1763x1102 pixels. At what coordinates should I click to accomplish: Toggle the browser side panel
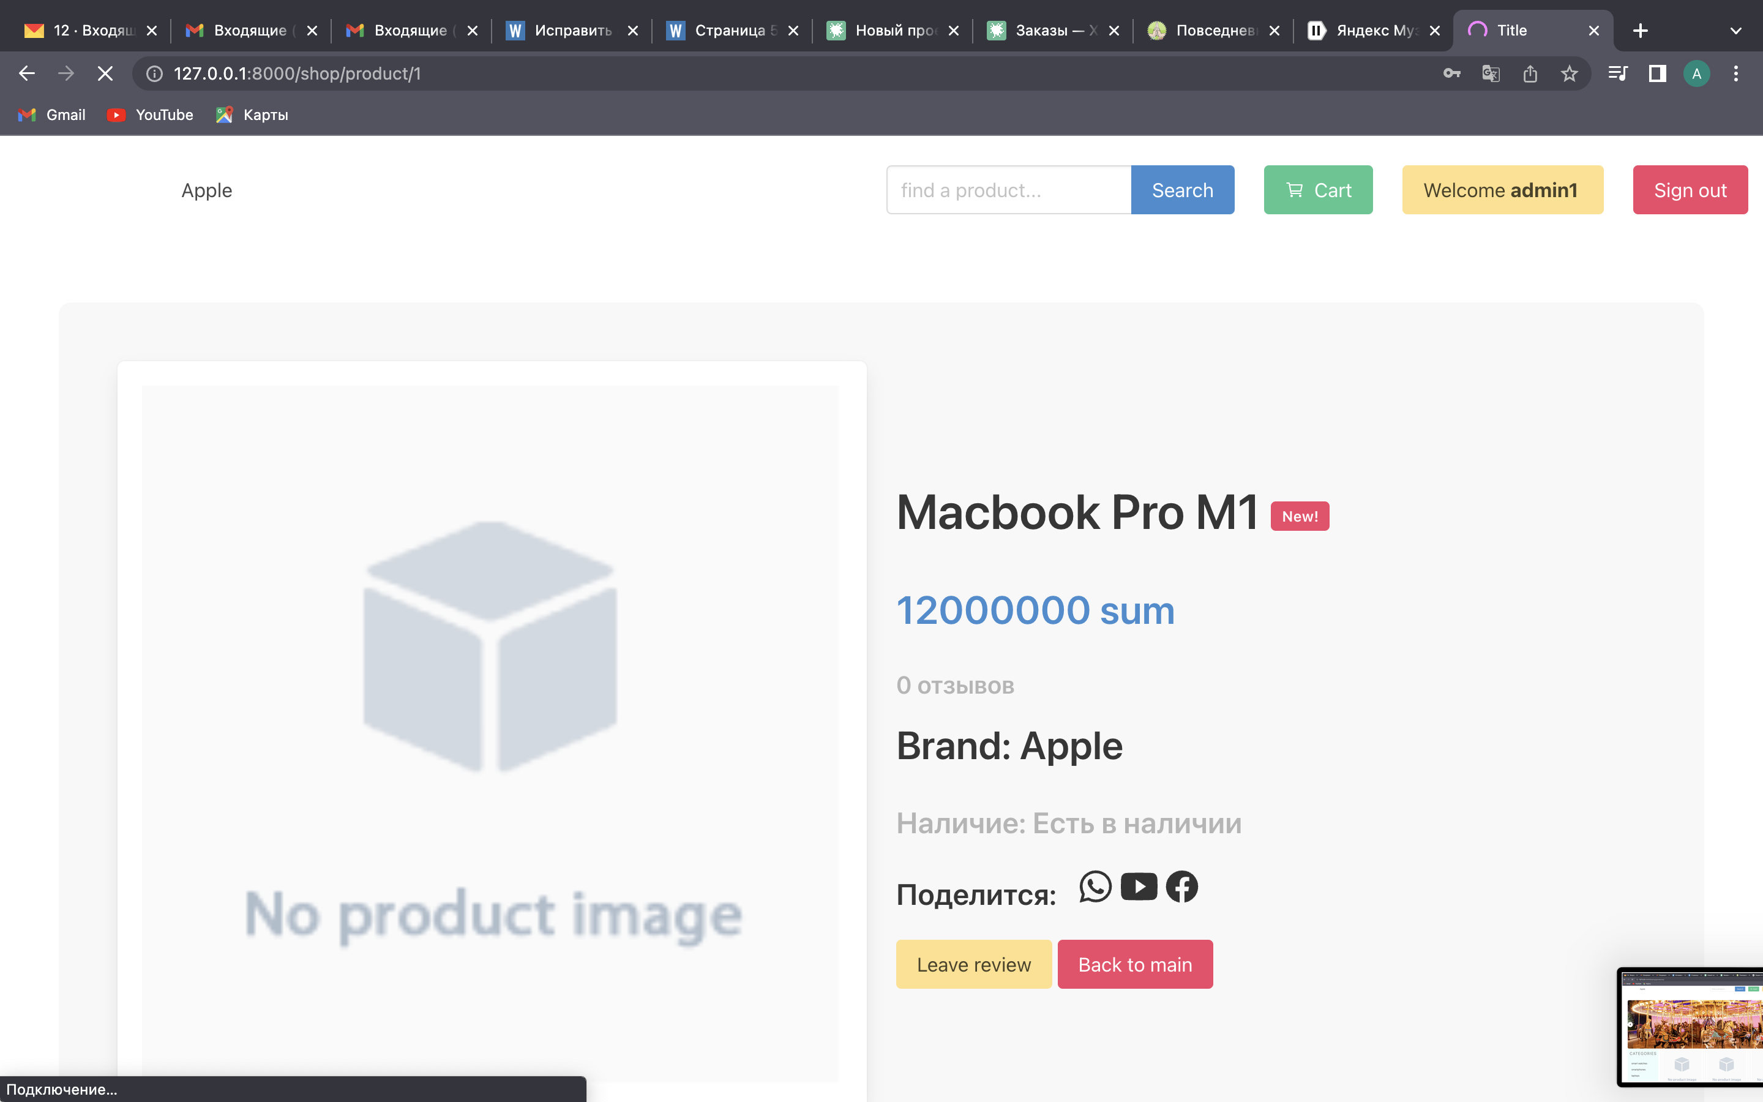pyautogui.click(x=1657, y=73)
